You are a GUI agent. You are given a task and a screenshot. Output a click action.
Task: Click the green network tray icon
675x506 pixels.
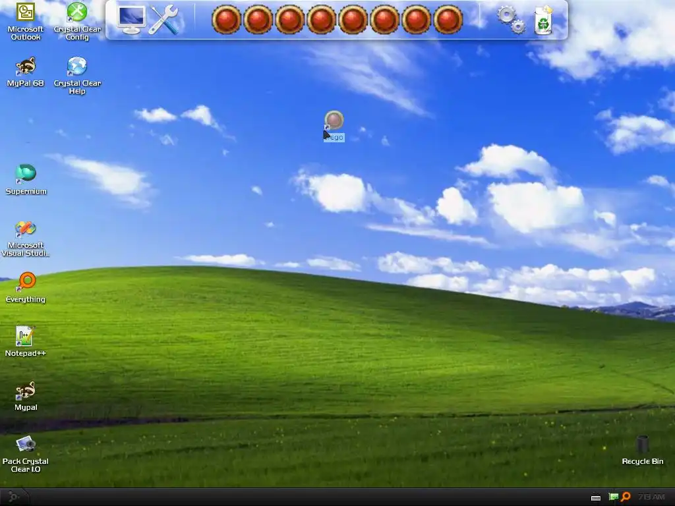point(614,497)
